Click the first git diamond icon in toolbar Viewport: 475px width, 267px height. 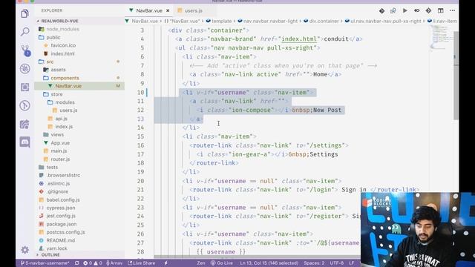point(381,10)
